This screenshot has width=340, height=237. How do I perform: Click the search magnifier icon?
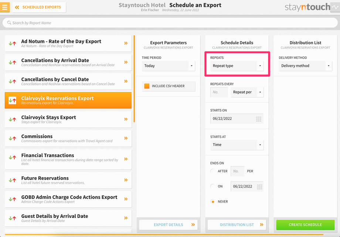coord(9,23)
